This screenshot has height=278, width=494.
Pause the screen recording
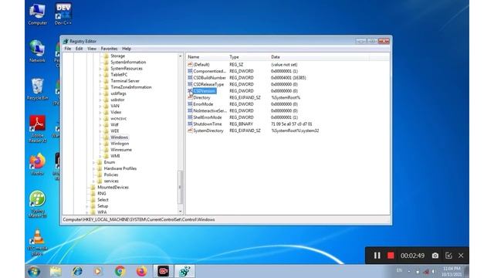[x=377, y=256]
